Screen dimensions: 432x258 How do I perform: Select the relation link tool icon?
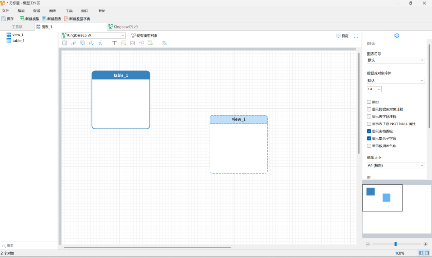pyautogui.click(x=74, y=43)
